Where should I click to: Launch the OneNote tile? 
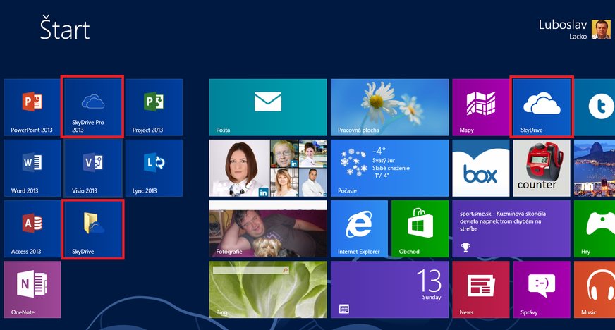point(32,289)
